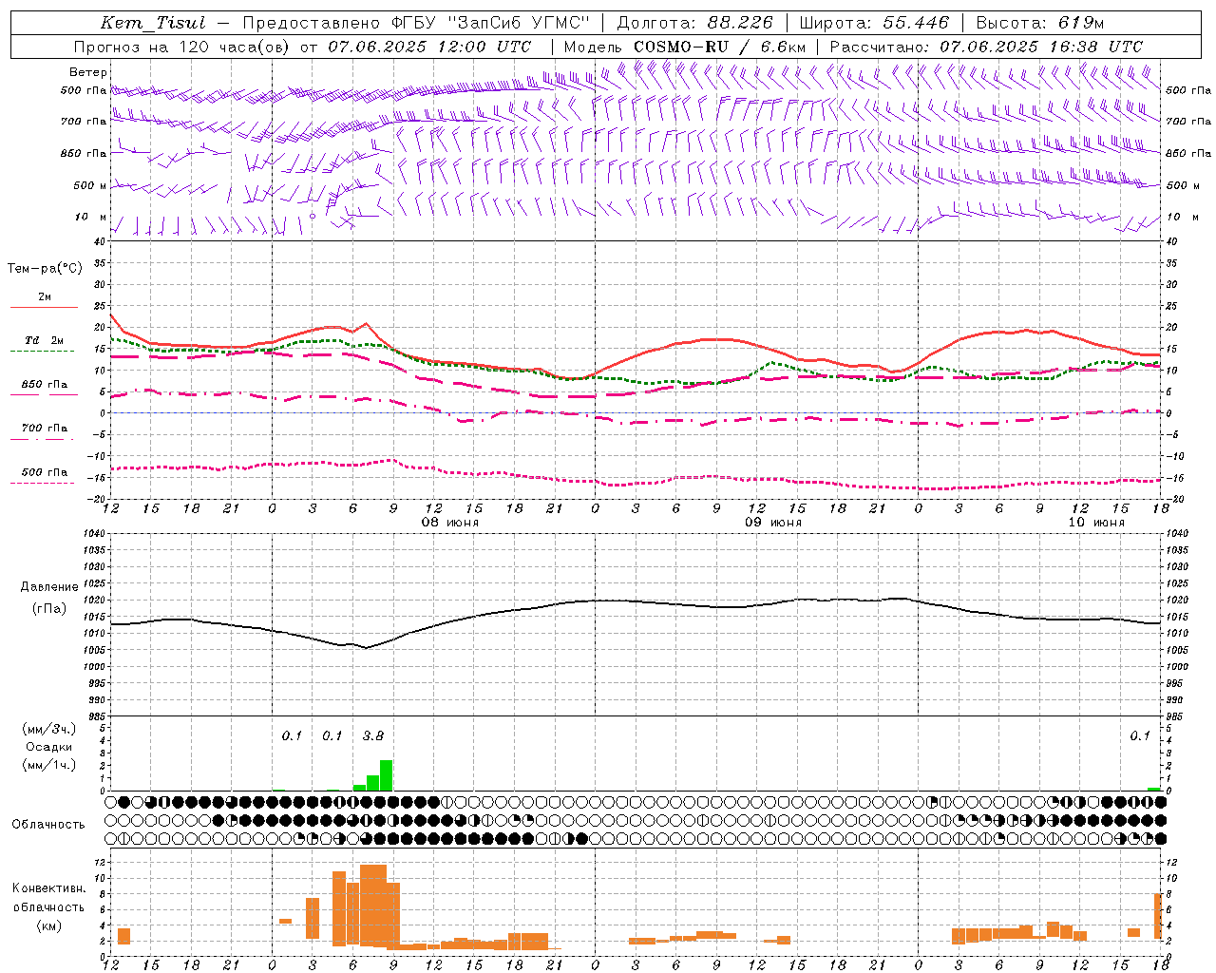Click the '700 гПа' temperature legend entry

click(45, 428)
